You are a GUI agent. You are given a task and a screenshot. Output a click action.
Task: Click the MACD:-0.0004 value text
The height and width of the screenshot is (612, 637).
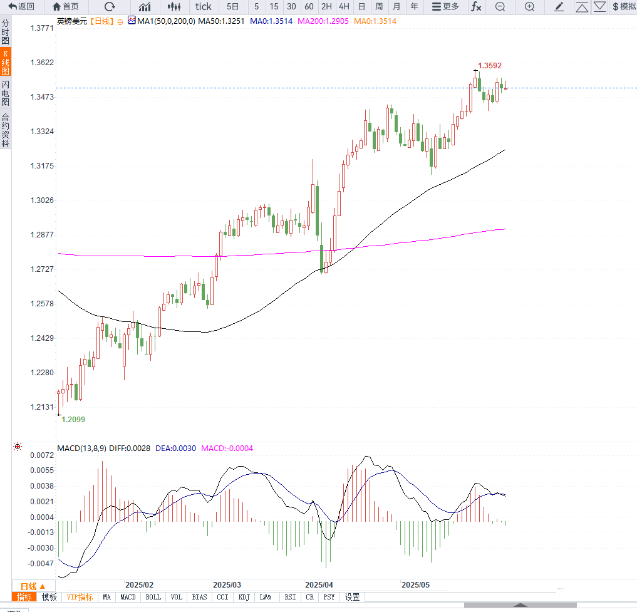click(x=227, y=449)
